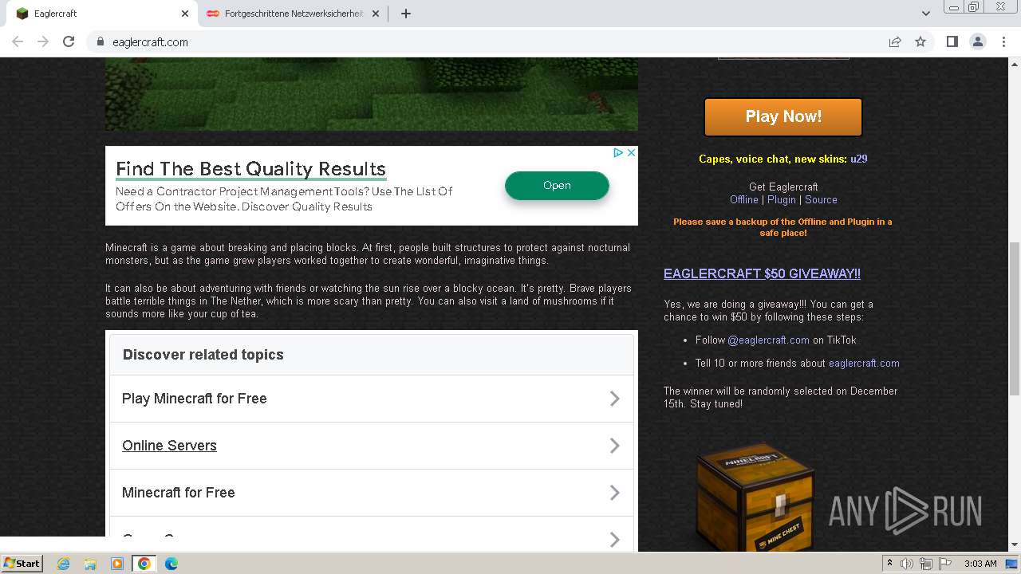Expand Minecraft for Free chevron
This screenshot has width=1021, height=574.
pos(614,493)
